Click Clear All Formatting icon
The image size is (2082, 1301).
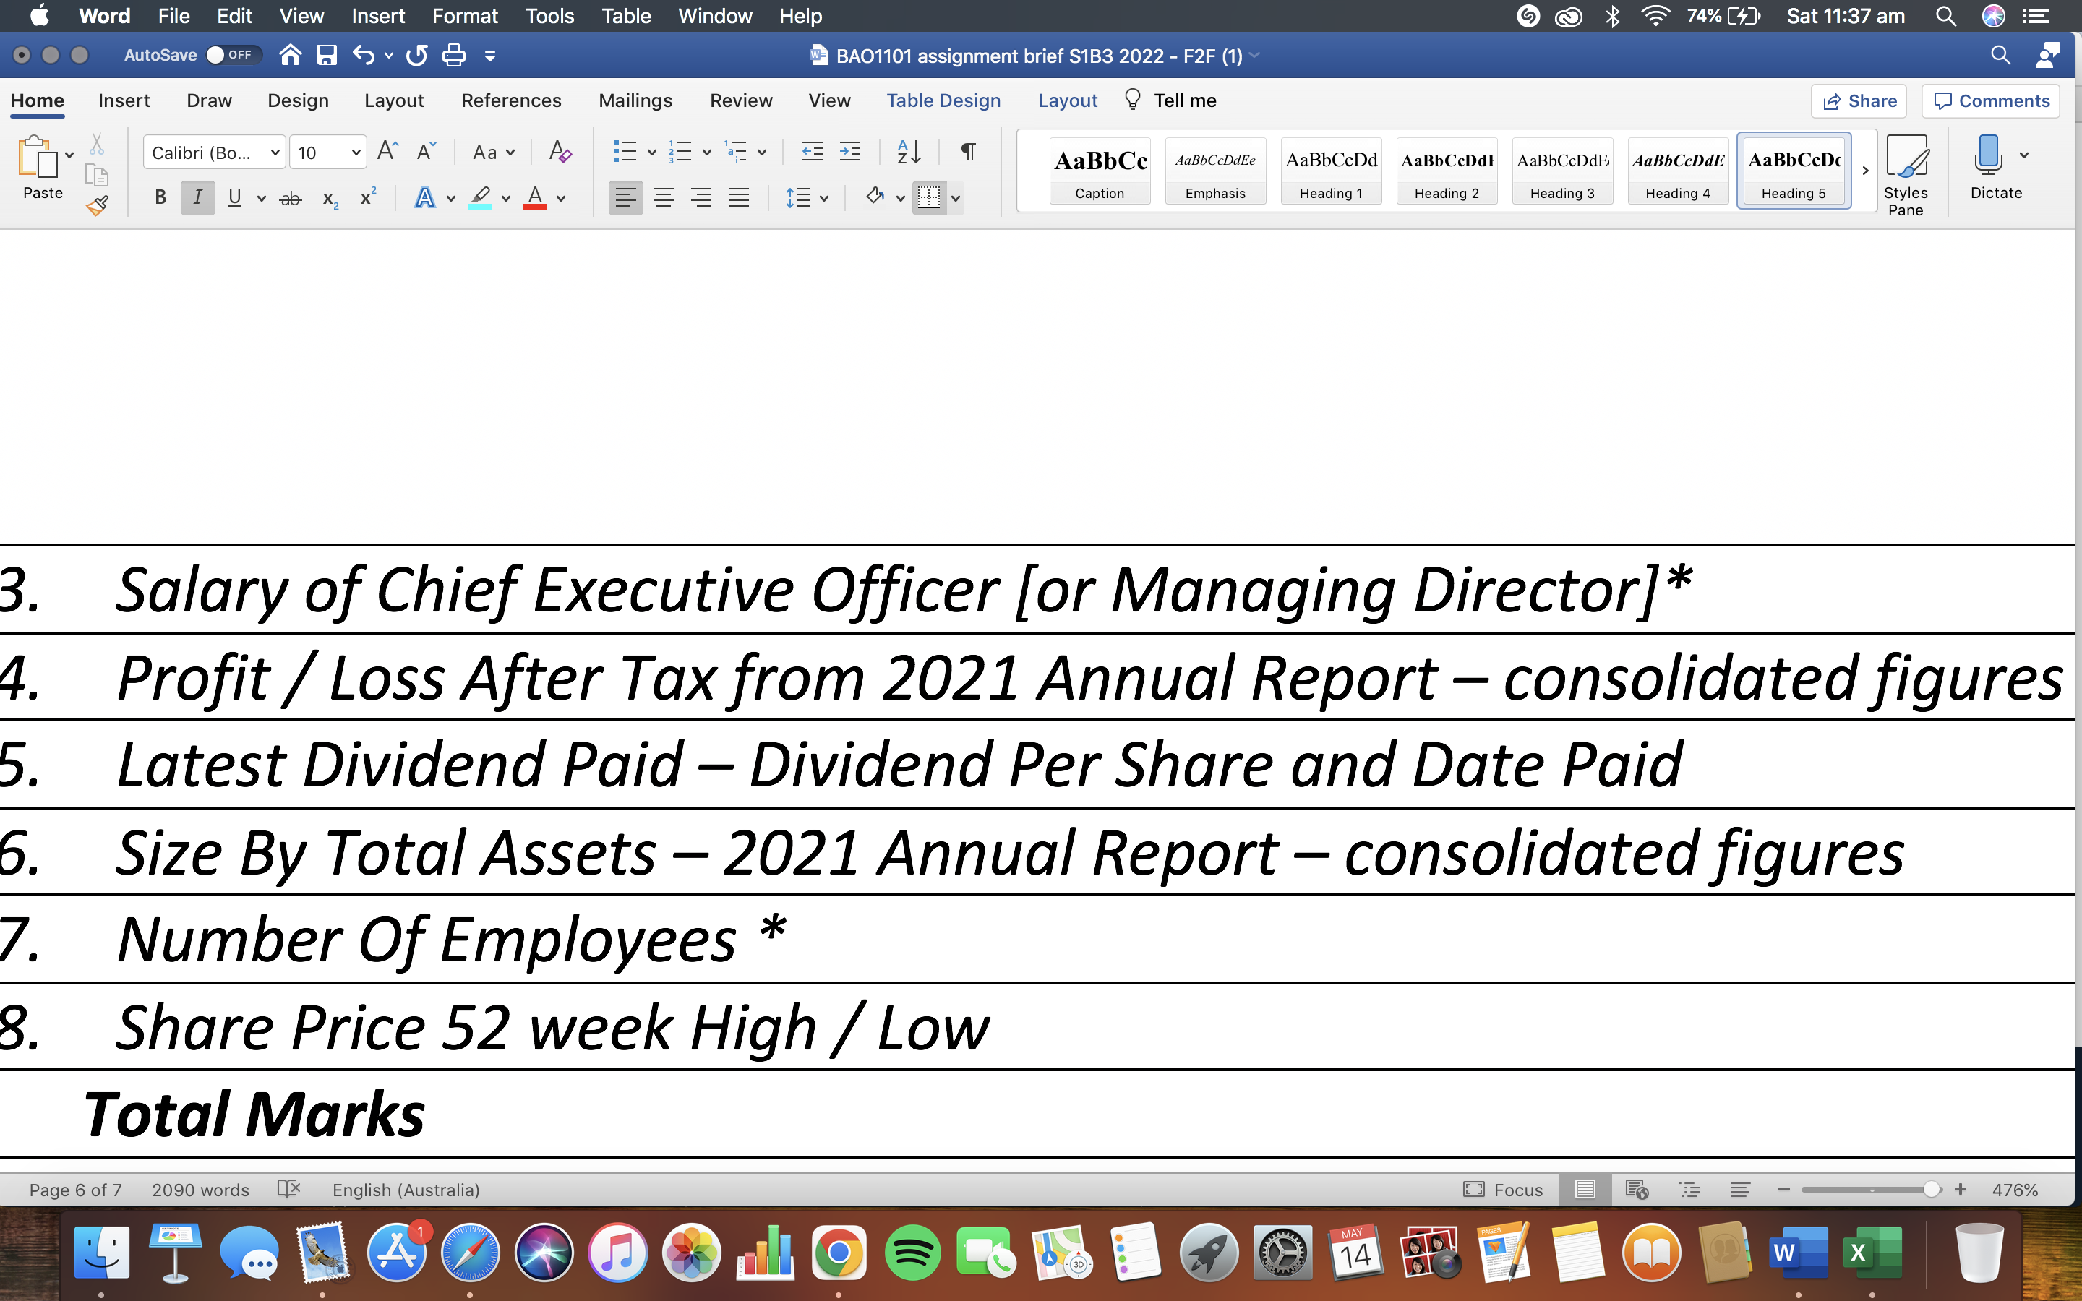click(x=560, y=153)
